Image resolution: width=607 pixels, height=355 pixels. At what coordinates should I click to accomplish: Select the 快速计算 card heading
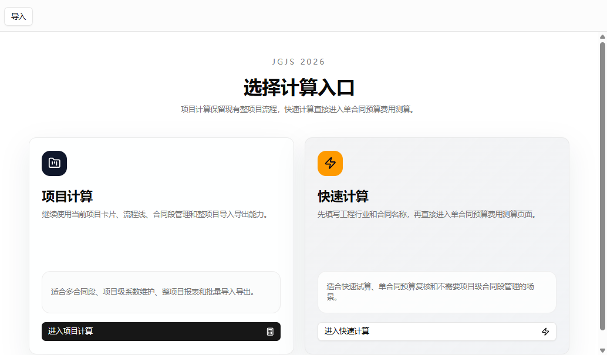[x=343, y=196]
